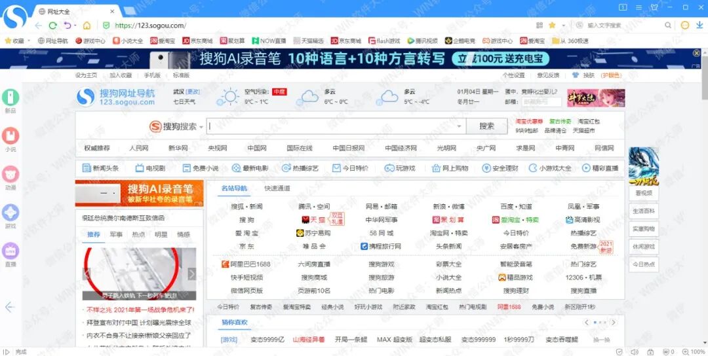Click the 意见反馈 link

coord(548,75)
